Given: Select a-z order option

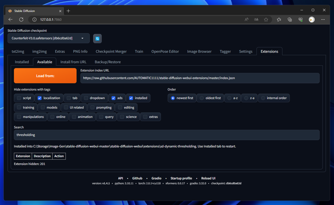Looking at the screenshot, I should coord(229,98).
